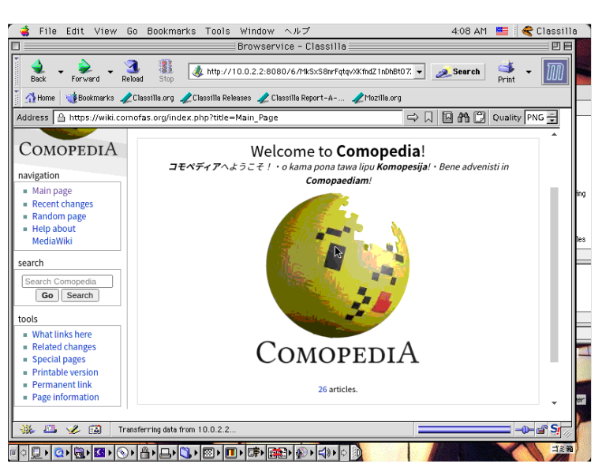This screenshot has height=471, width=602.
Task: Click the US flag keyboard menu icon
Action: [502, 31]
